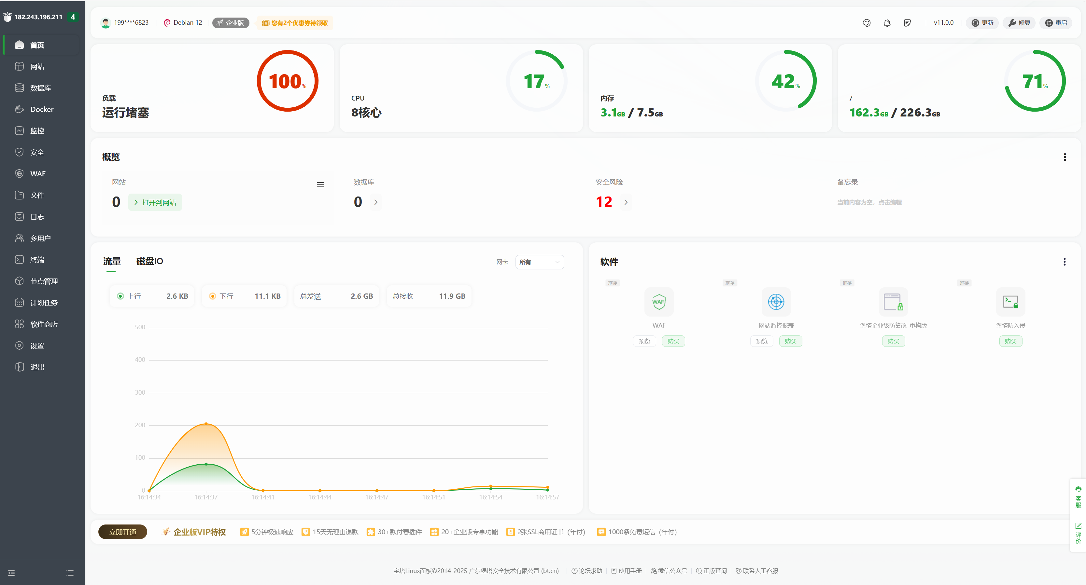
Task: Open the 软件 panel three-dot menu
Action: click(1064, 262)
